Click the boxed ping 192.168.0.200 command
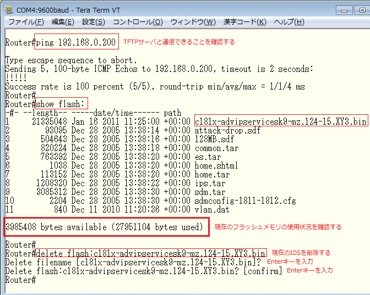Screen dimensions: 370x295 tap(76, 42)
